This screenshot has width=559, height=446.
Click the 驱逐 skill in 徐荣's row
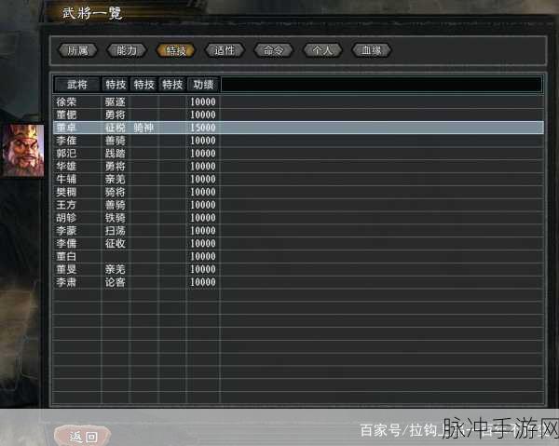click(x=116, y=101)
